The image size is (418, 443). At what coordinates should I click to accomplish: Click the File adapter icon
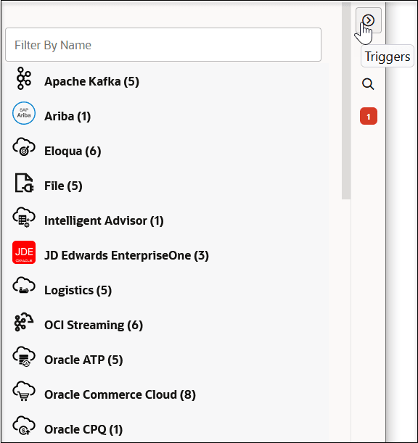tap(25, 183)
